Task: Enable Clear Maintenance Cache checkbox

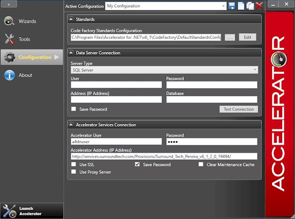Action: pos(201,164)
